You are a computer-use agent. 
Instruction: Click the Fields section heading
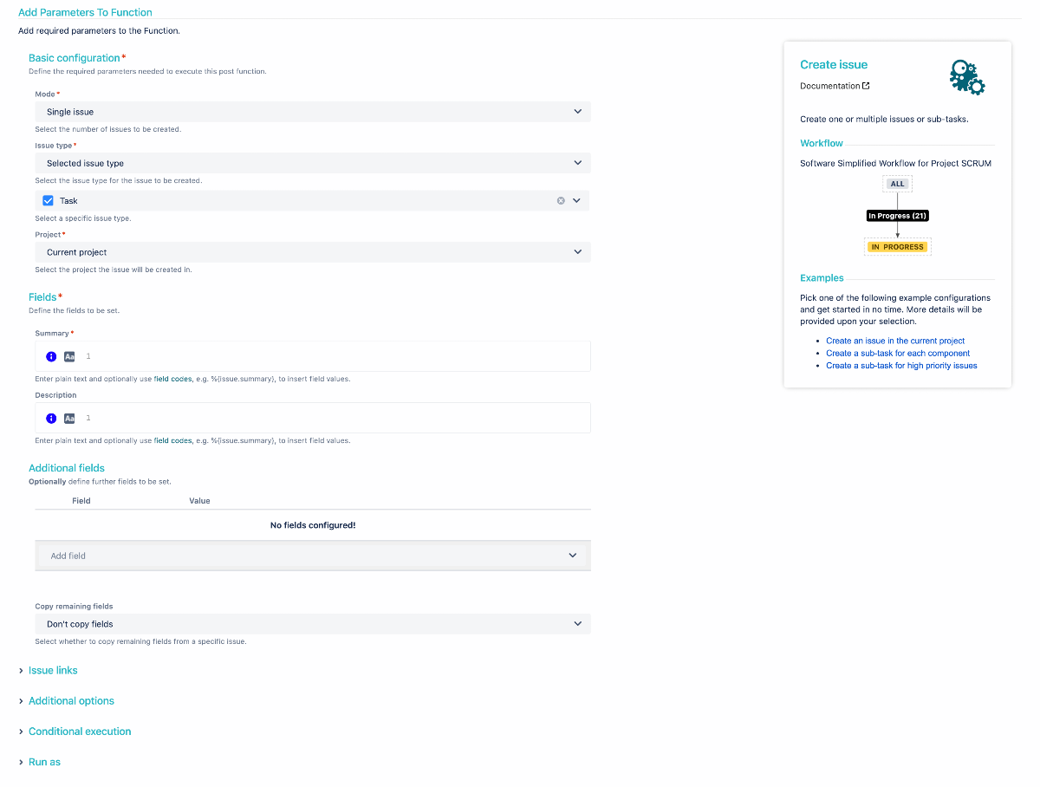tap(42, 296)
